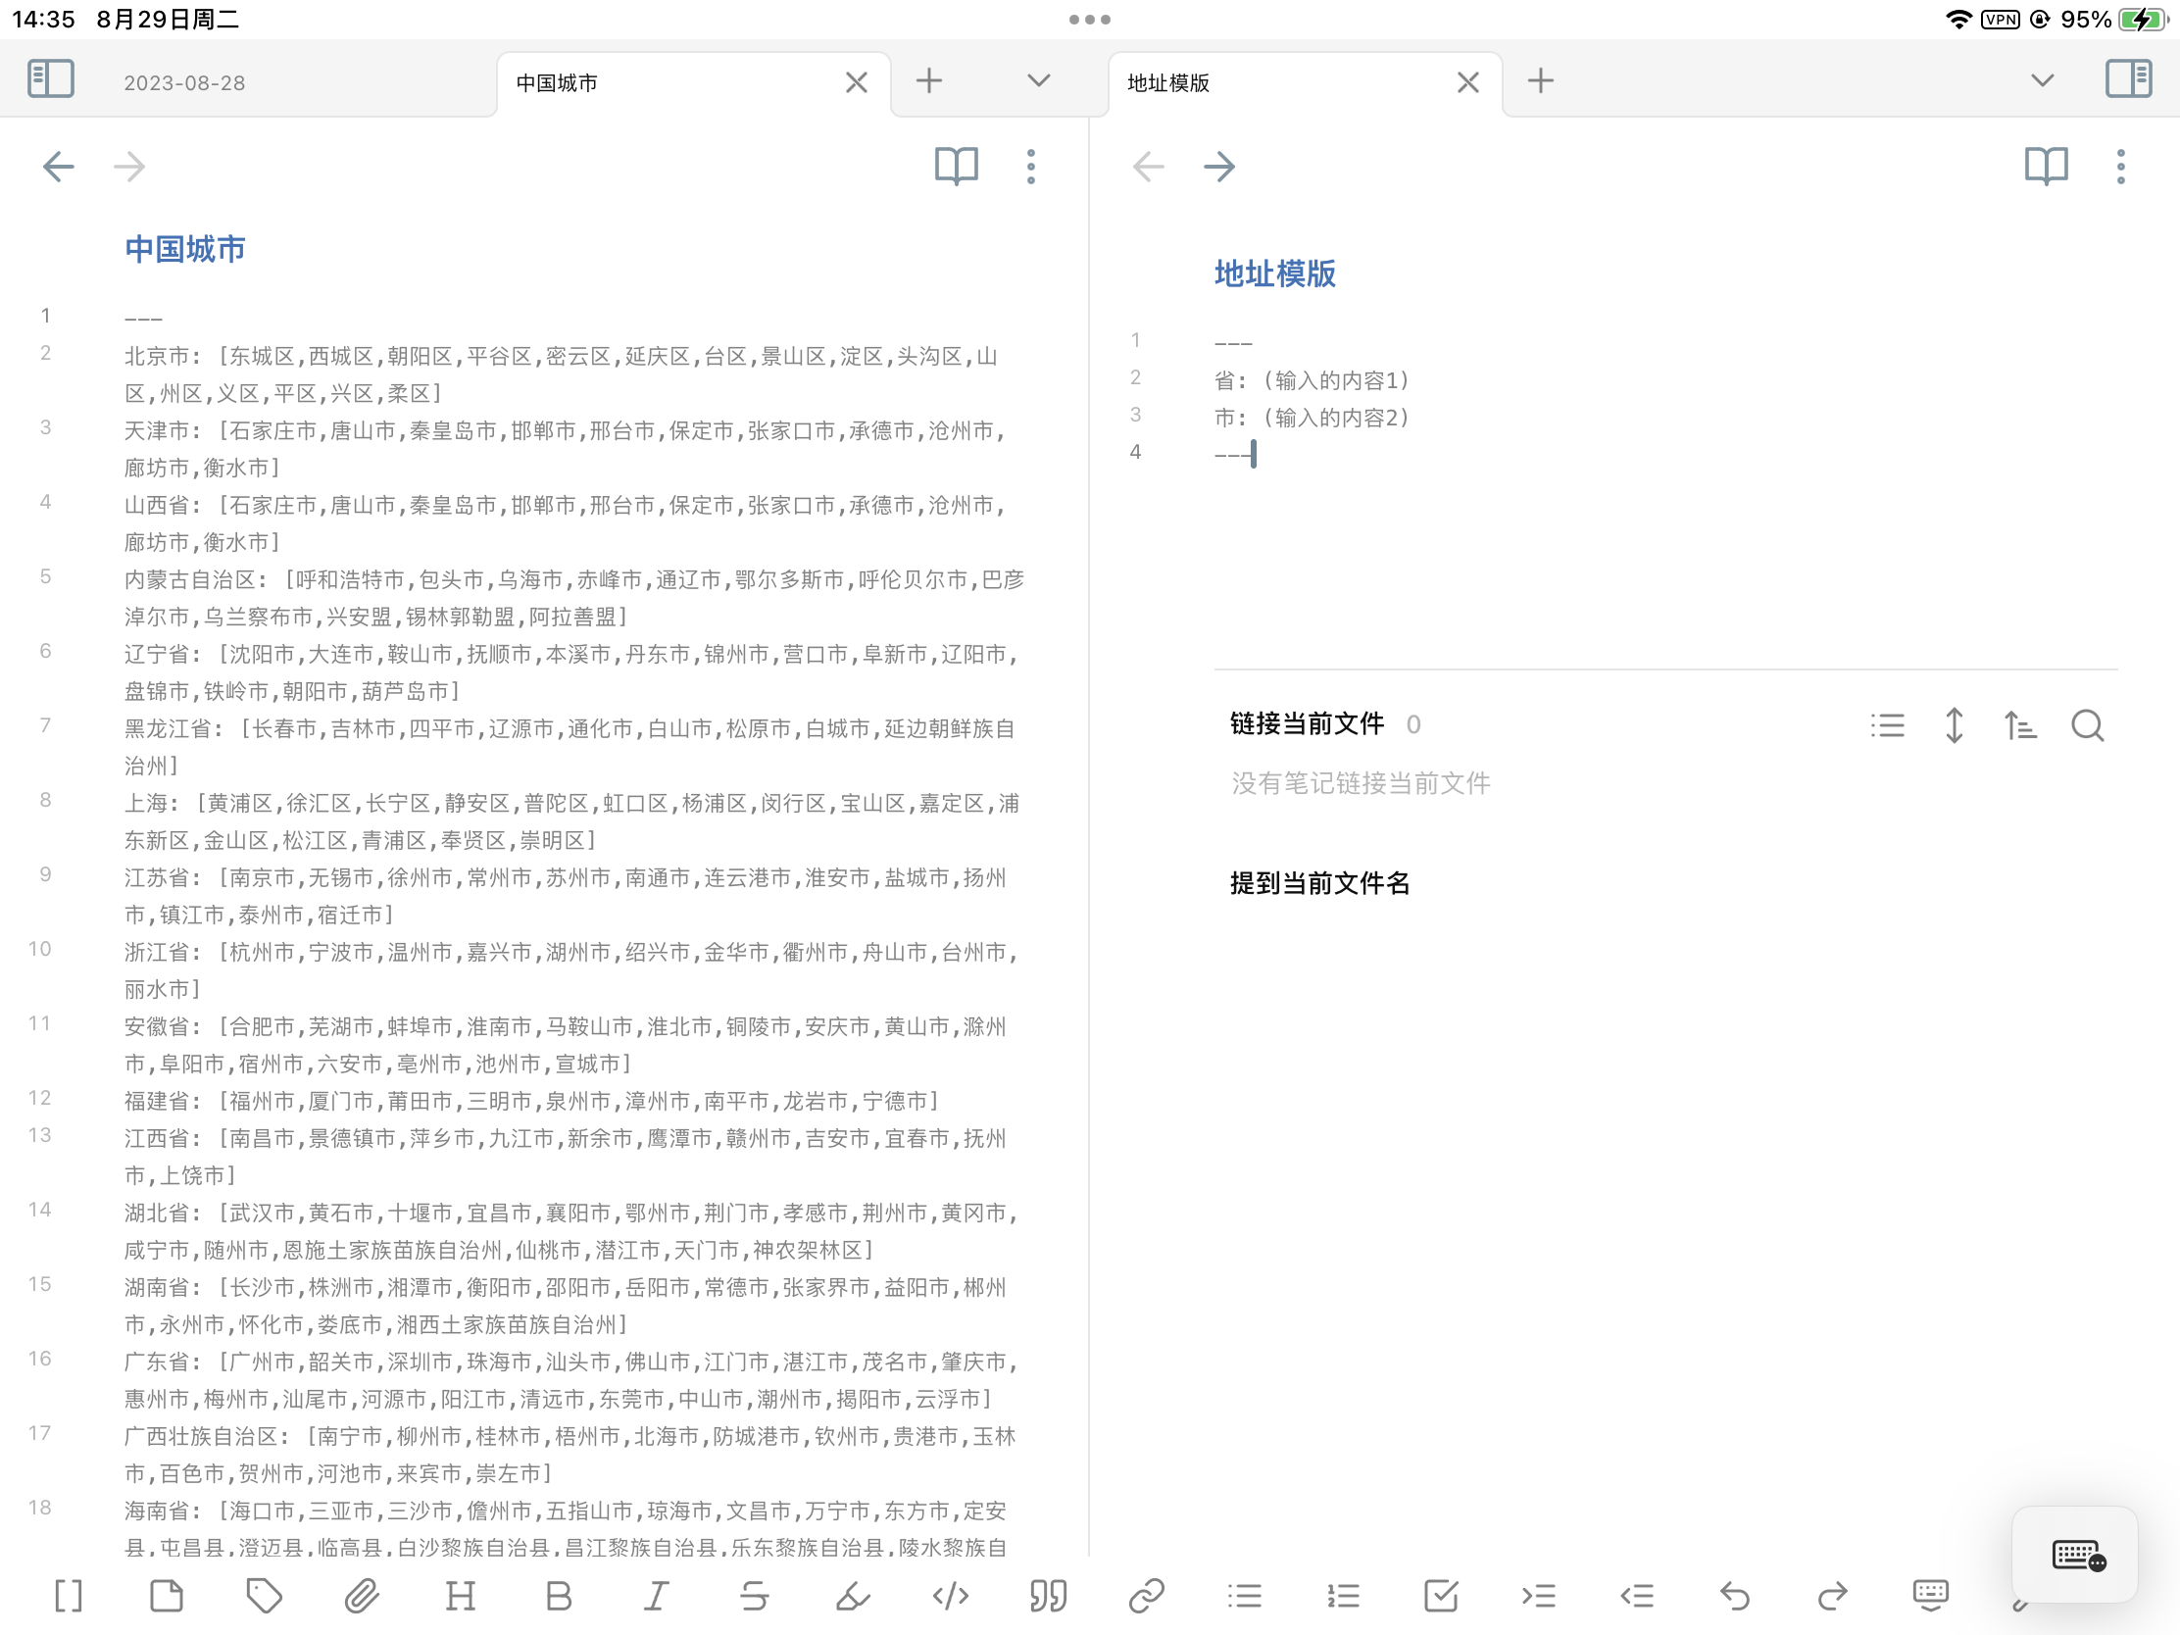Open more options for 中国城市 note

click(1031, 167)
